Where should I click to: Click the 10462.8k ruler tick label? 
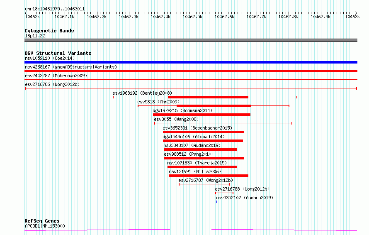[288, 17]
